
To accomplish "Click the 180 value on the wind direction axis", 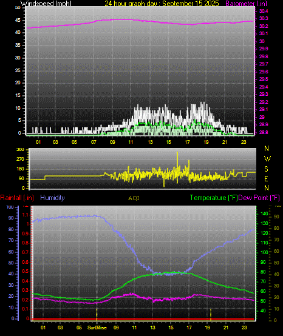I will coord(20,169).
